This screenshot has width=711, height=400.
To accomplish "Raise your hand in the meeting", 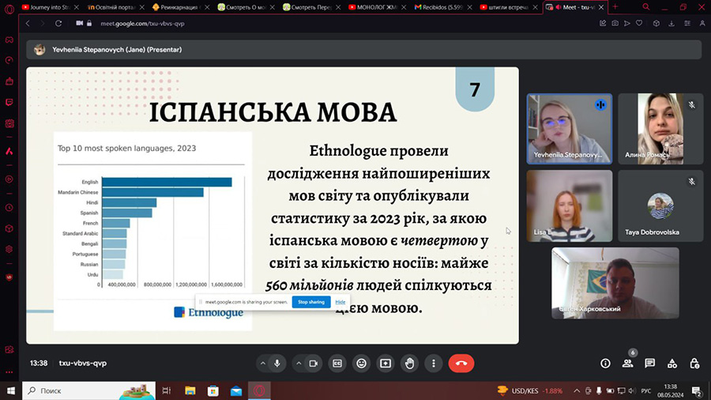I will point(409,364).
